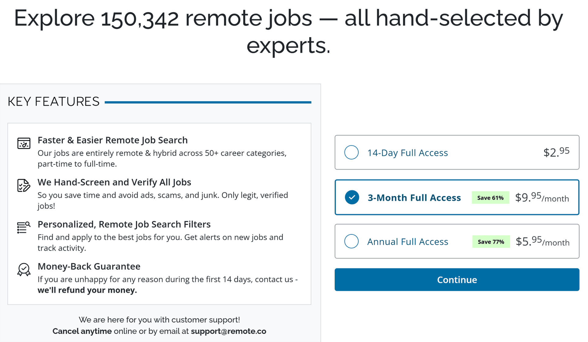The height and width of the screenshot is (342, 588).
Task: Click the 'Cancel anytime' text
Action: pyautogui.click(x=82, y=331)
